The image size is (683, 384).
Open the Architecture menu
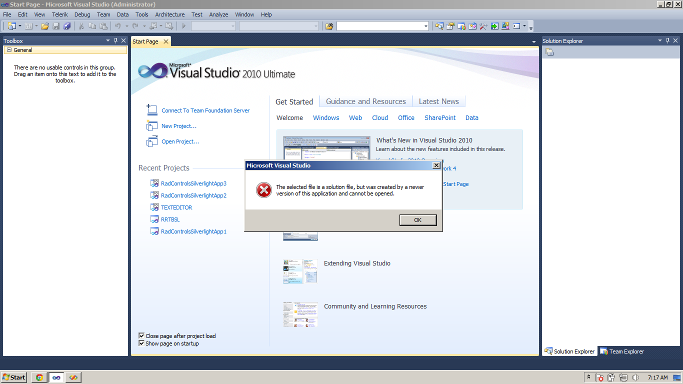(x=170, y=14)
